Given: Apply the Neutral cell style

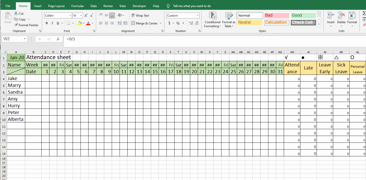Looking at the screenshot, I should [250, 22].
